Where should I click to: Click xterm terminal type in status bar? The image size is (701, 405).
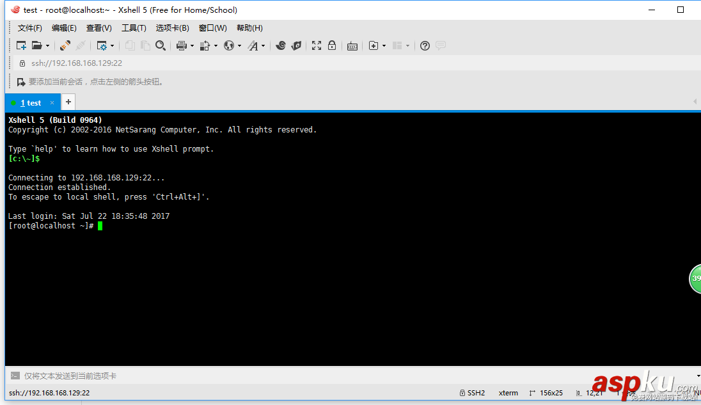508,393
